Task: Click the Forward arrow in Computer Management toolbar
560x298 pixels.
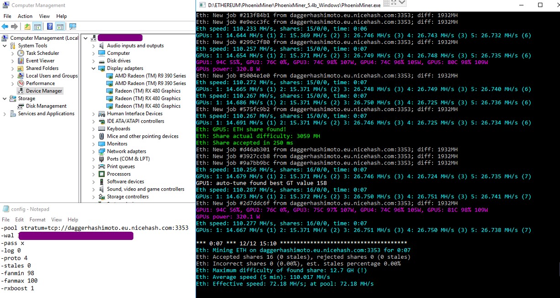Action: tap(15, 27)
